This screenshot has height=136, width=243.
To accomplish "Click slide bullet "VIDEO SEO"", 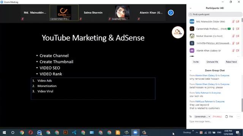I will tap(50, 68).
